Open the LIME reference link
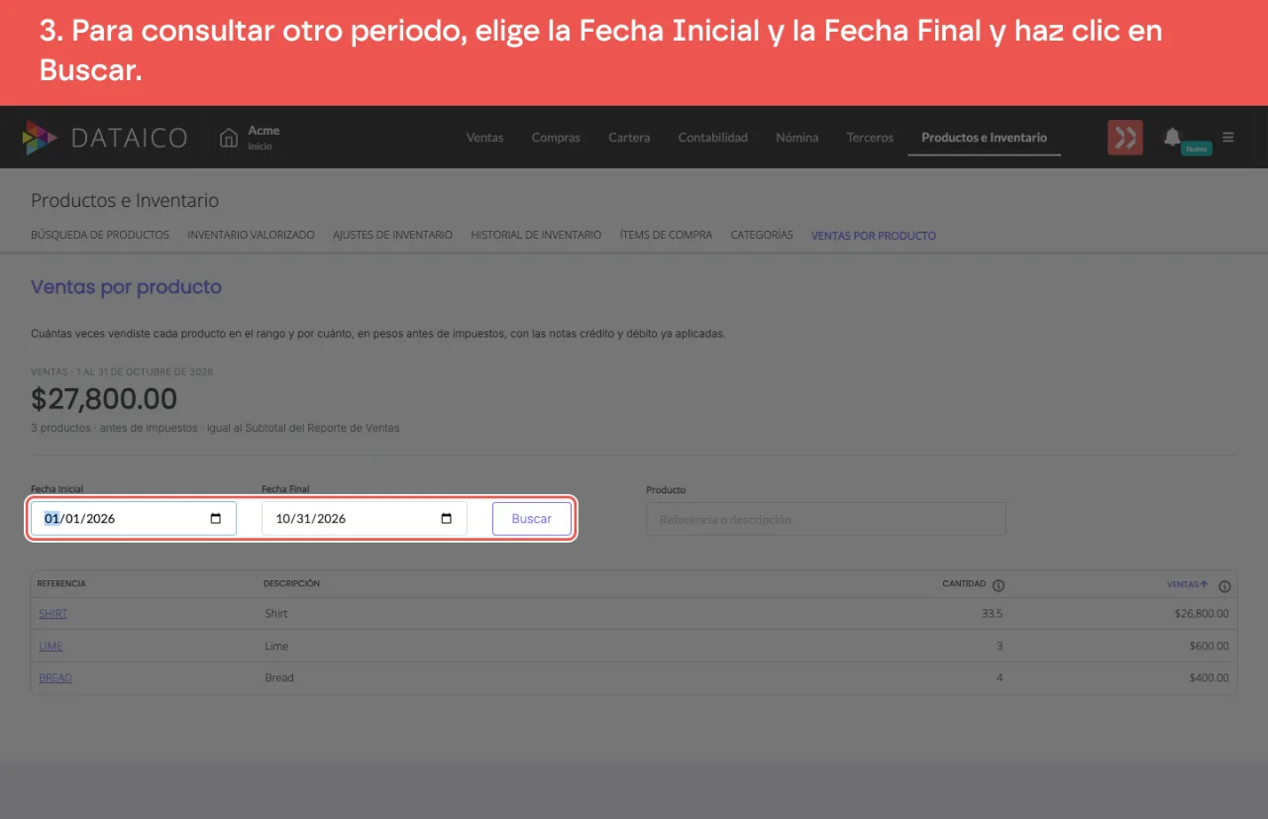Screen dimensions: 1268x819 [51, 646]
